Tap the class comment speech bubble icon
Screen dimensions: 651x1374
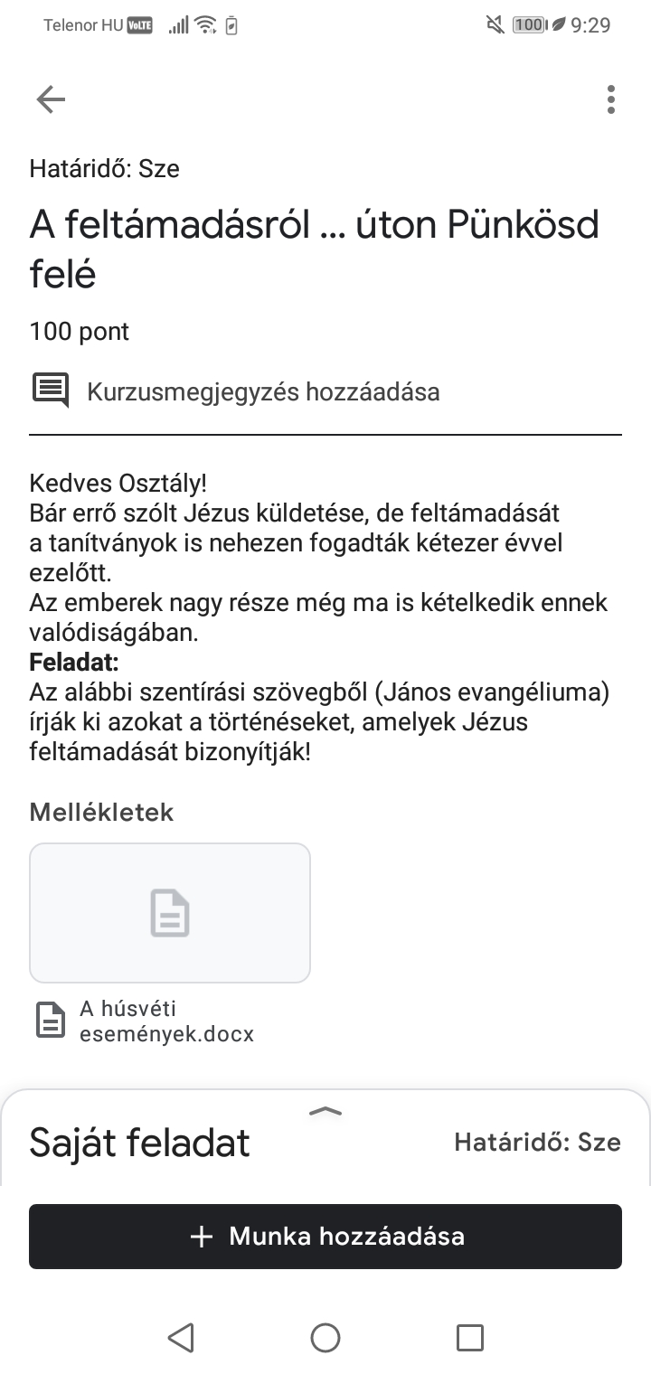[51, 391]
